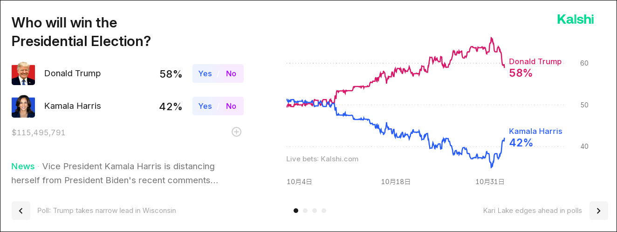The image size is (617, 232).
Task: Go to previous slide with left chevron
Action: 21,211
